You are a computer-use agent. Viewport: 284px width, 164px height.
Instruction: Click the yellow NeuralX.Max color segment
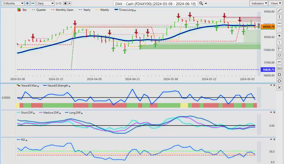pyautogui.click(x=184, y=105)
